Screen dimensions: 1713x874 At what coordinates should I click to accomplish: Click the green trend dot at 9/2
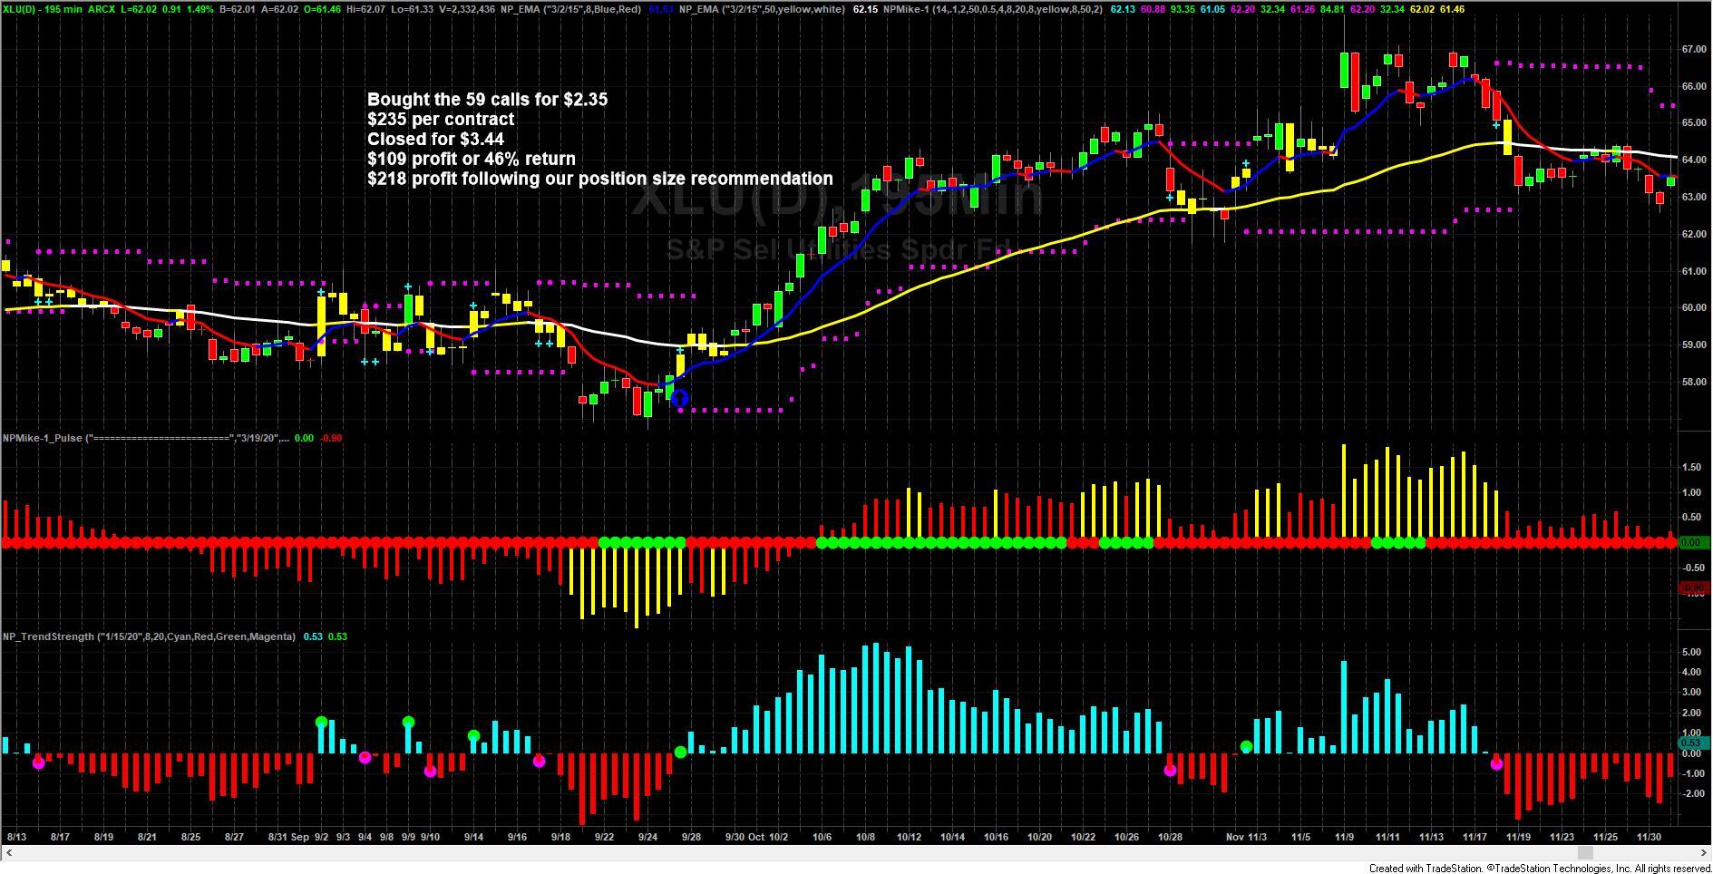click(321, 723)
